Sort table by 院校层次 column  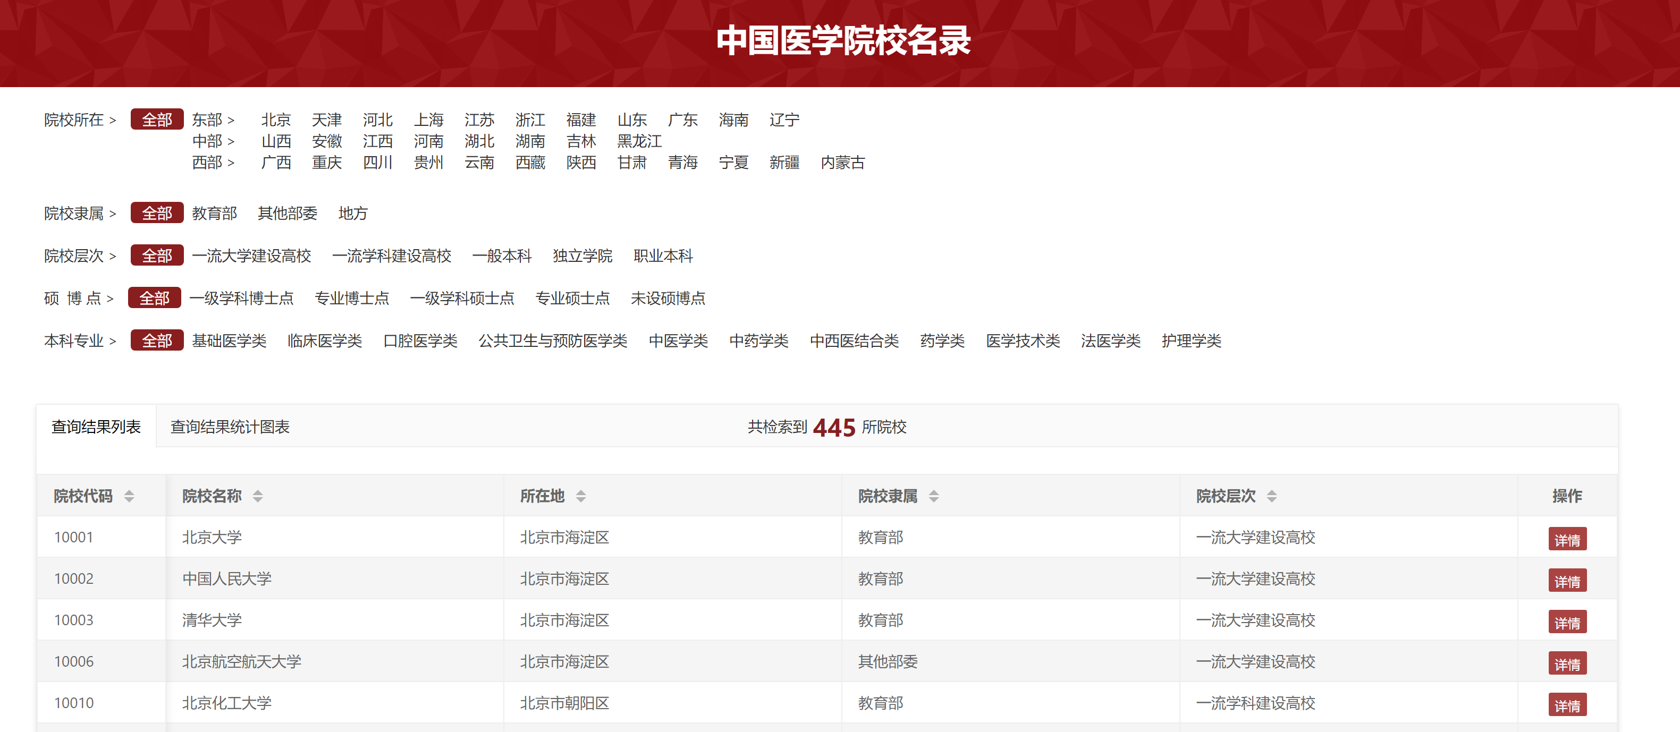[x=1270, y=496]
